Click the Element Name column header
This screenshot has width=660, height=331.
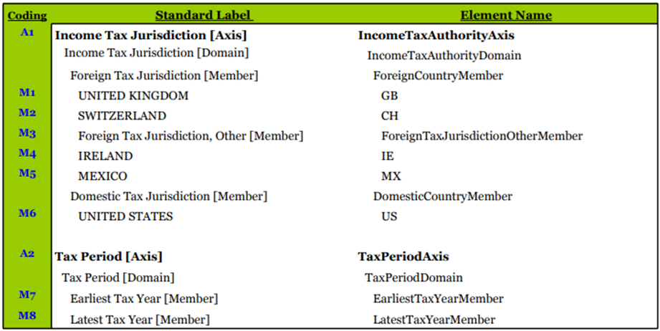coord(505,15)
